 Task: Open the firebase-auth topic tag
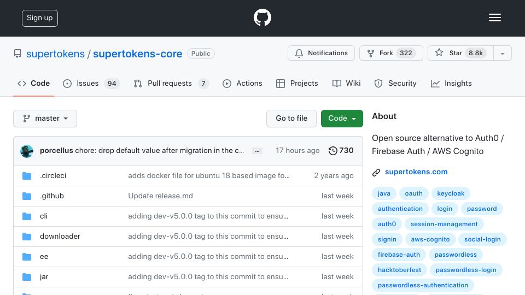pos(399,255)
